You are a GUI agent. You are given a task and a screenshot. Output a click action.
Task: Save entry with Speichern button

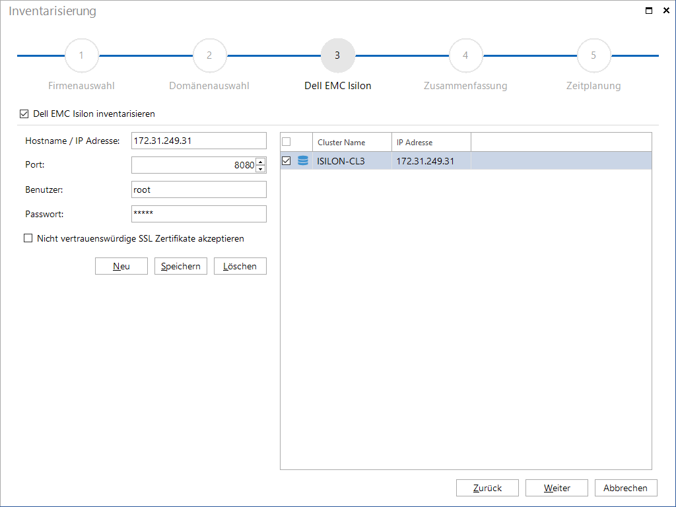pos(181,266)
